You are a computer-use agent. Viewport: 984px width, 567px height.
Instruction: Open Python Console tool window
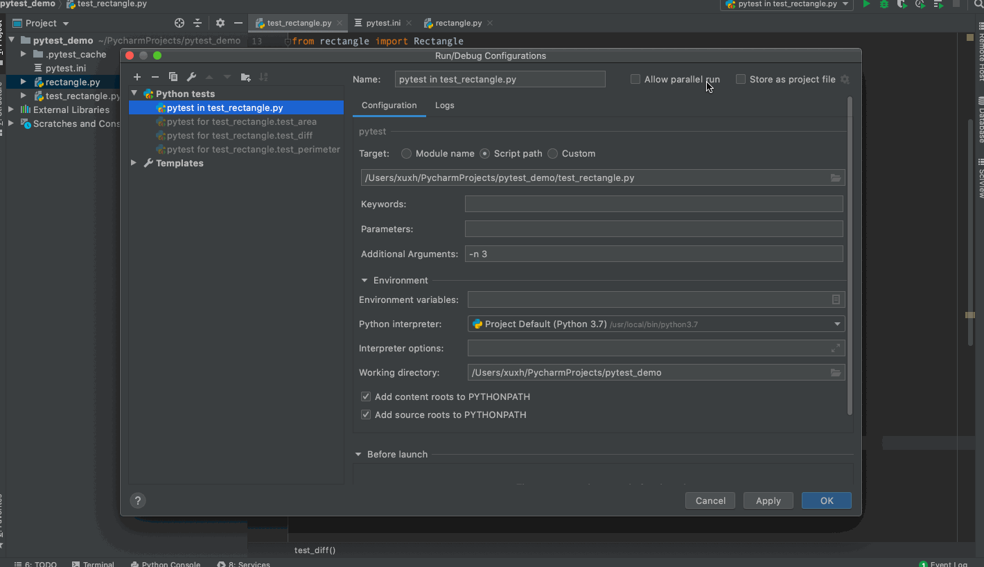166,564
